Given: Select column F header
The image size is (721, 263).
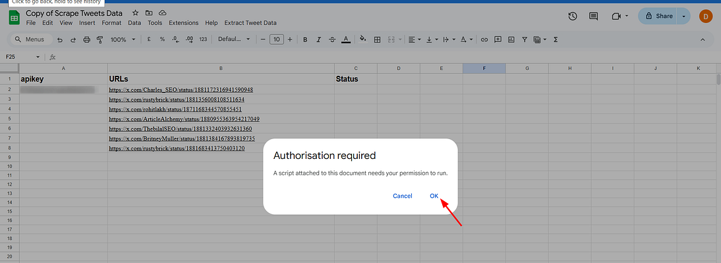Looking at the screenshot, I should (484, 68).
